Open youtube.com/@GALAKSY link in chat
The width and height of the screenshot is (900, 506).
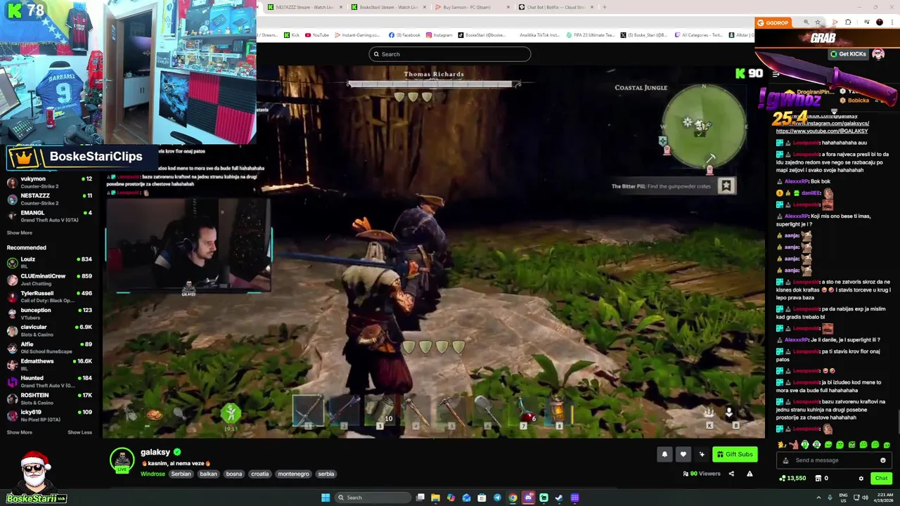822,131
